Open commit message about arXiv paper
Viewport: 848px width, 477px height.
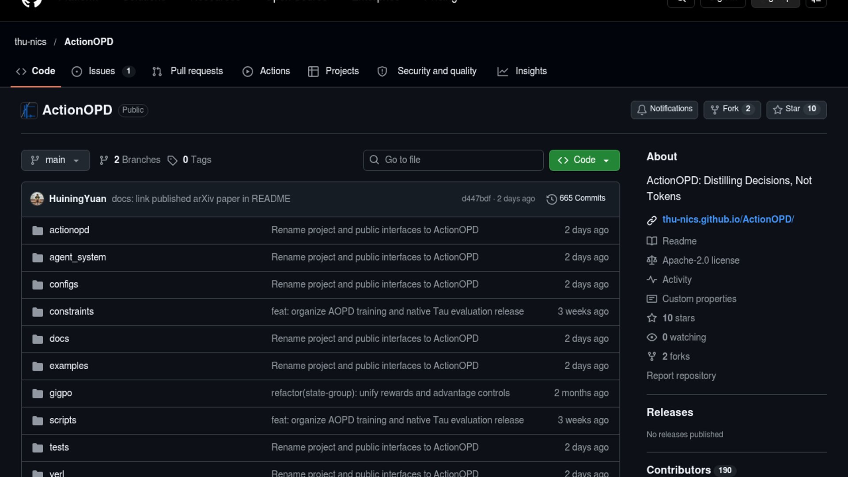coord(201,199)
